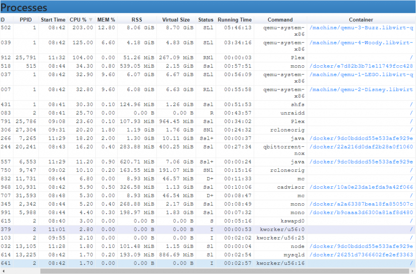Click the shfs command cell

click(x=280, y=104)
